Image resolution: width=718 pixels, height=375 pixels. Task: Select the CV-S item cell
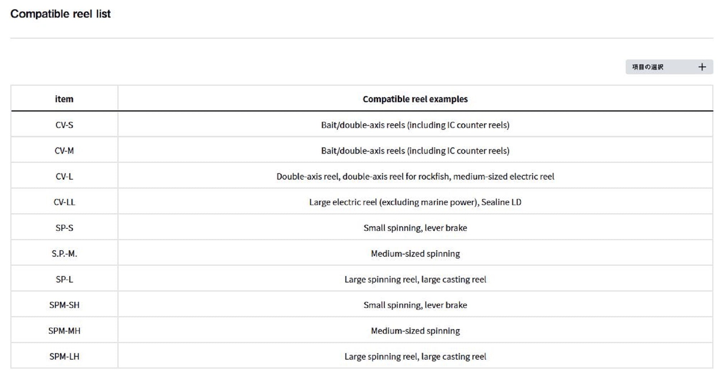pos(64,125)
